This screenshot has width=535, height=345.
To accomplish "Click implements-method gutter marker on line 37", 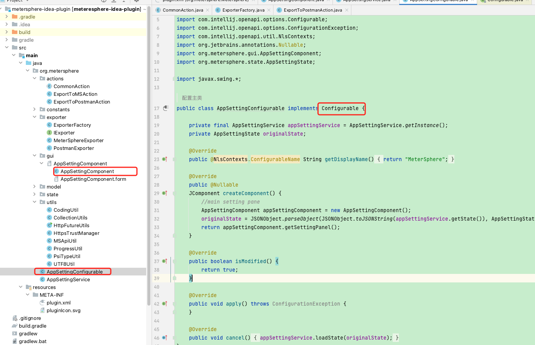I will click(x=164, y=261).
